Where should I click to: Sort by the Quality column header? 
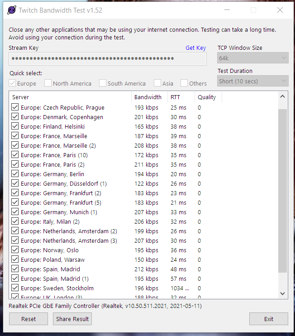[x=208, y=97]
